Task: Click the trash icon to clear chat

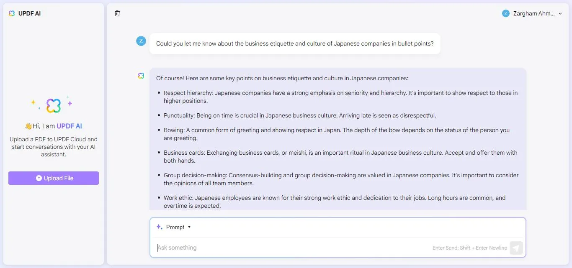Action: pos(117,13)
